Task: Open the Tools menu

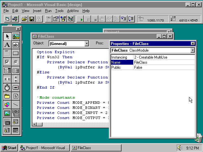Action: (x=59, y=11)
